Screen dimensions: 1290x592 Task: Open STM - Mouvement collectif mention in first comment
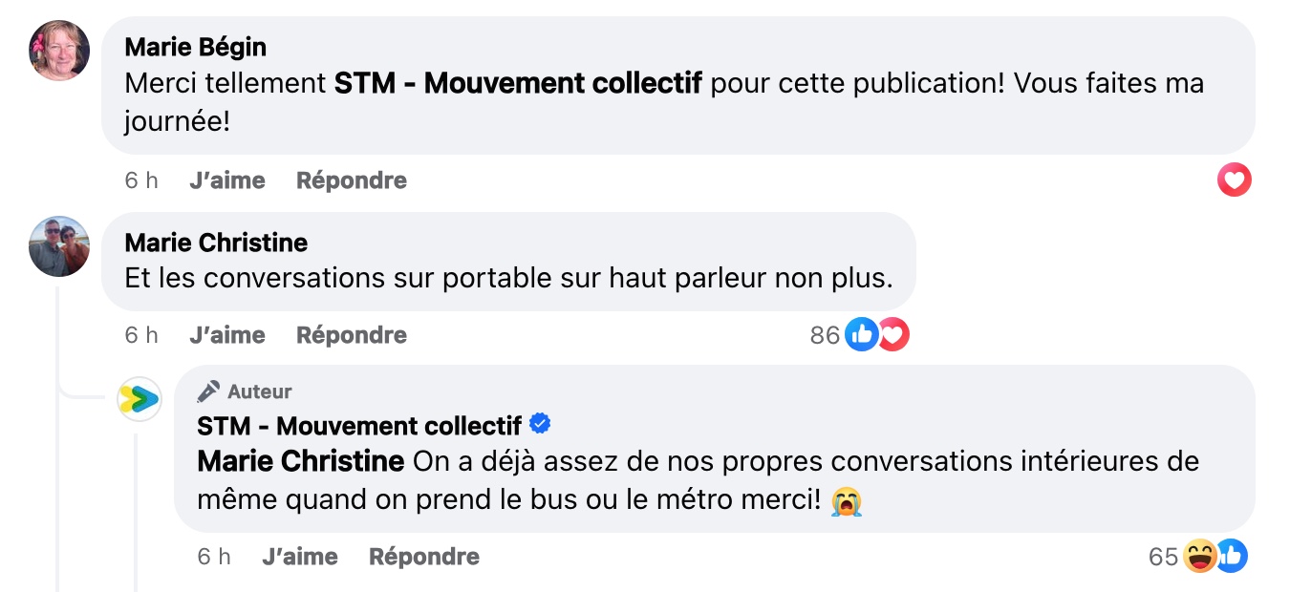tap(518, 83)
